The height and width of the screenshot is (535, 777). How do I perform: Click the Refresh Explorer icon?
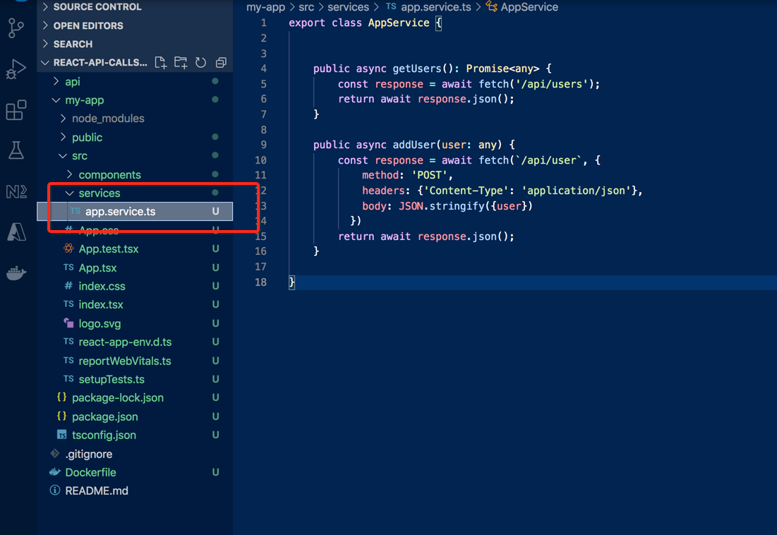[x=200, y=62]
